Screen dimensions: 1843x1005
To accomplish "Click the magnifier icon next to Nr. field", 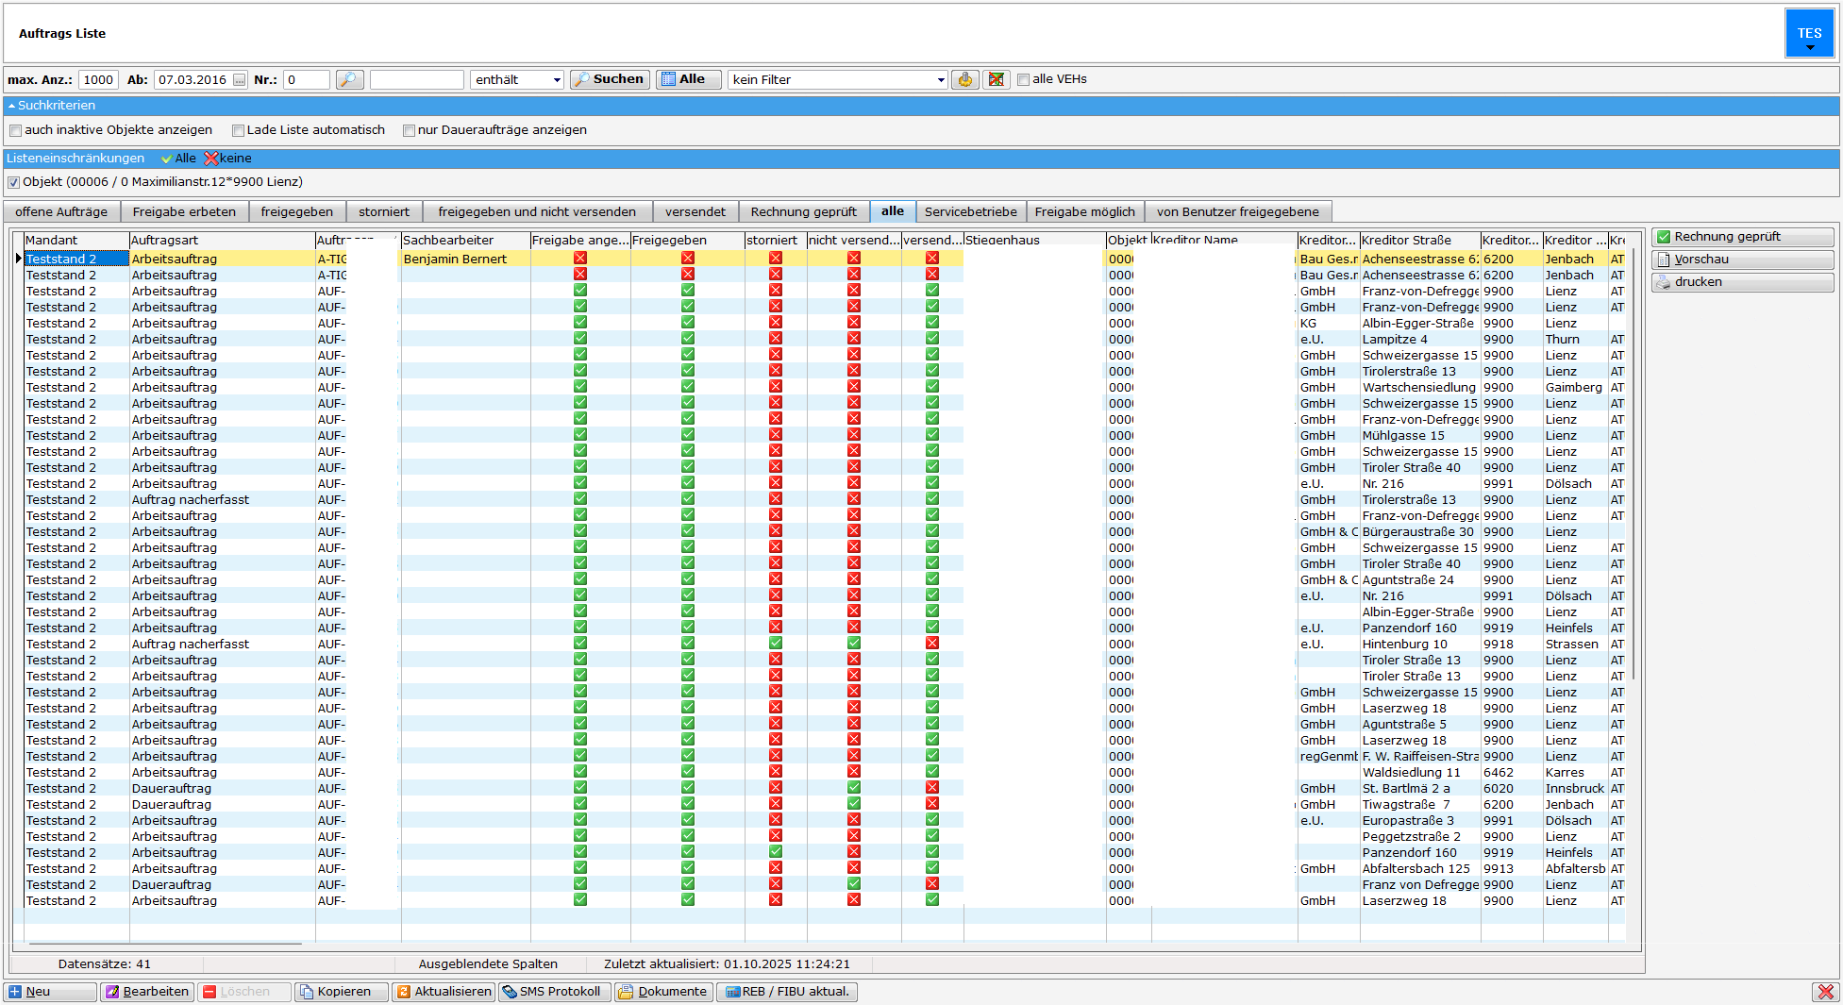I will [x=349, y=80].
